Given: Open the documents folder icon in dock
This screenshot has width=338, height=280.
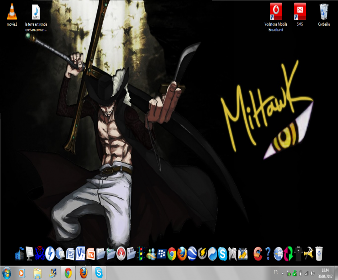Looking at the screenshot, I should click(100, 254).
